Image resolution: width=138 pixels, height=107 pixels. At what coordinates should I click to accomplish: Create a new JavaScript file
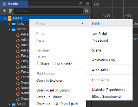[109, 34]
